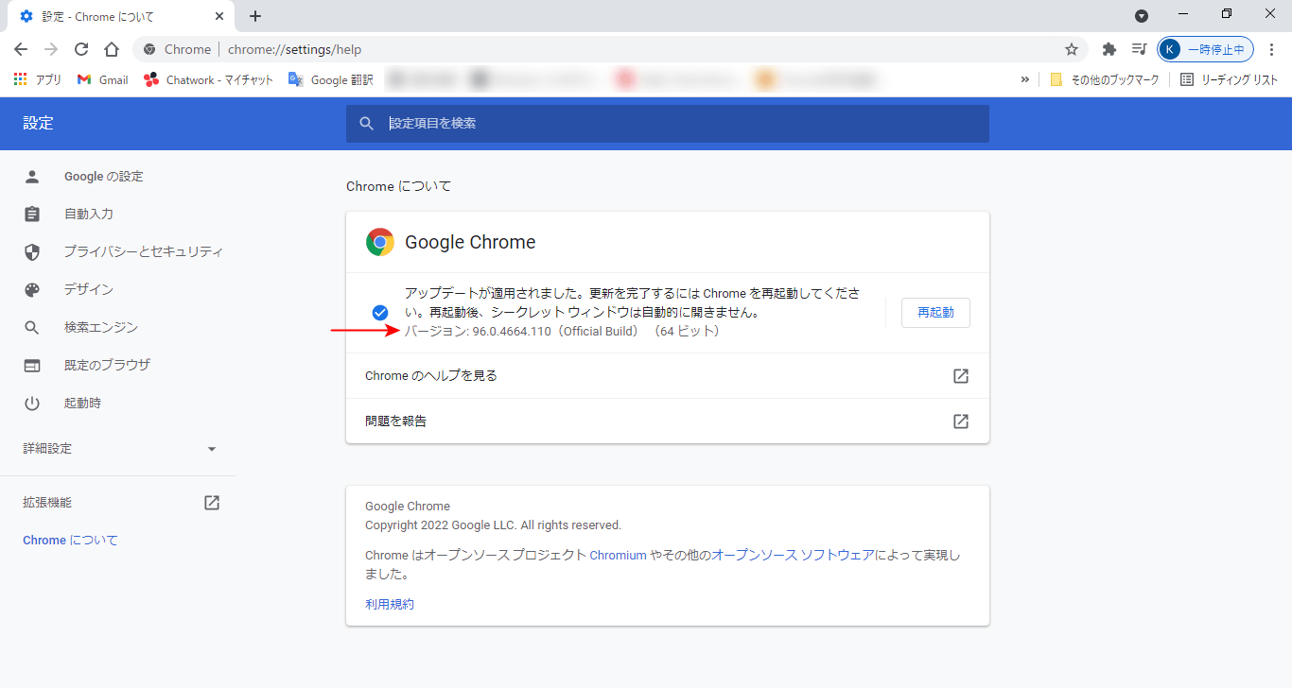This screenshot has height=688, width=1292.
Task: Open the Gmail bookmark
Action: click(x=102, y=79)
